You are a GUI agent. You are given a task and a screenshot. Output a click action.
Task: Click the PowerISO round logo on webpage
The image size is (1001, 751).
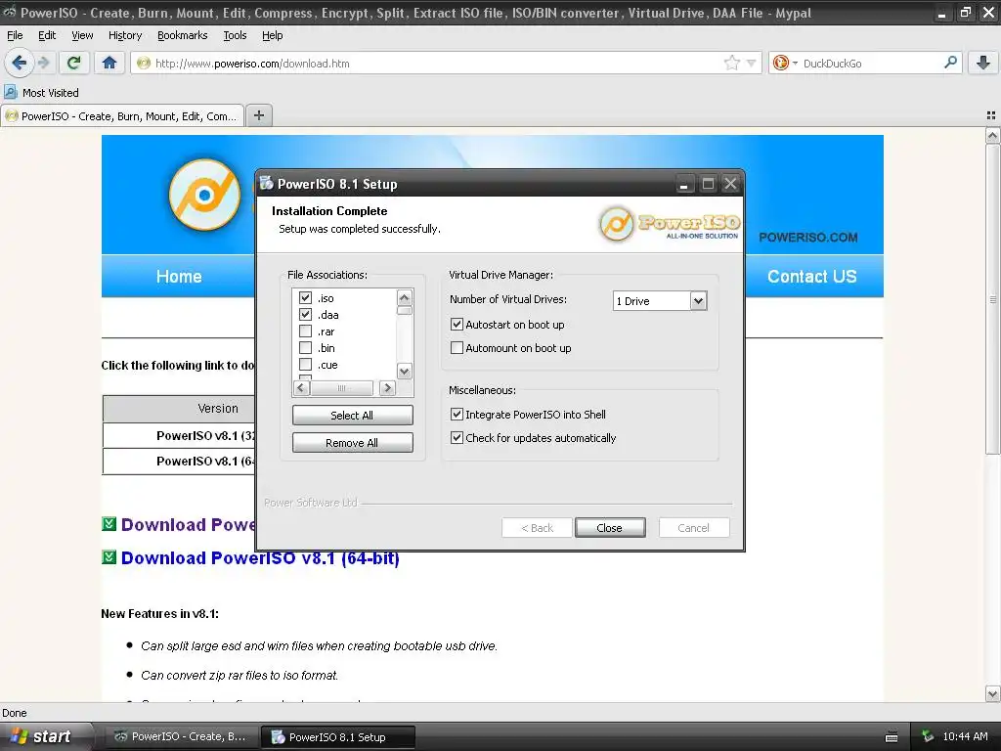pyautogui.click(x=204, y=195)
